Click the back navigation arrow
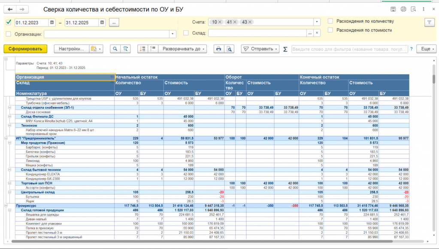This screenshot has height=249, width=439. (10, 9)
